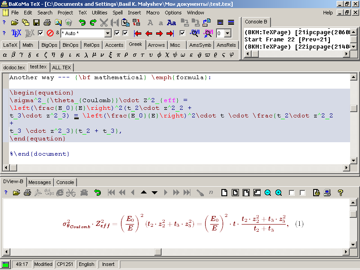Screen dimensions: 360x270
Task: Expand the dropdown showing value 0
Action: (229, 33)
